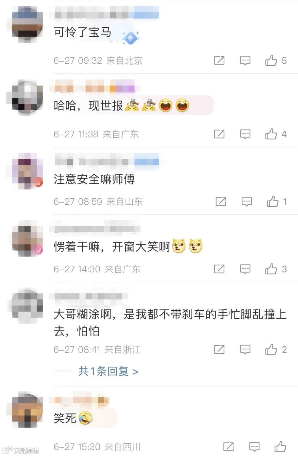The image size is (298, 456).
Task: Like the comment 笑死 from 四川
Action: coord(280,446)
